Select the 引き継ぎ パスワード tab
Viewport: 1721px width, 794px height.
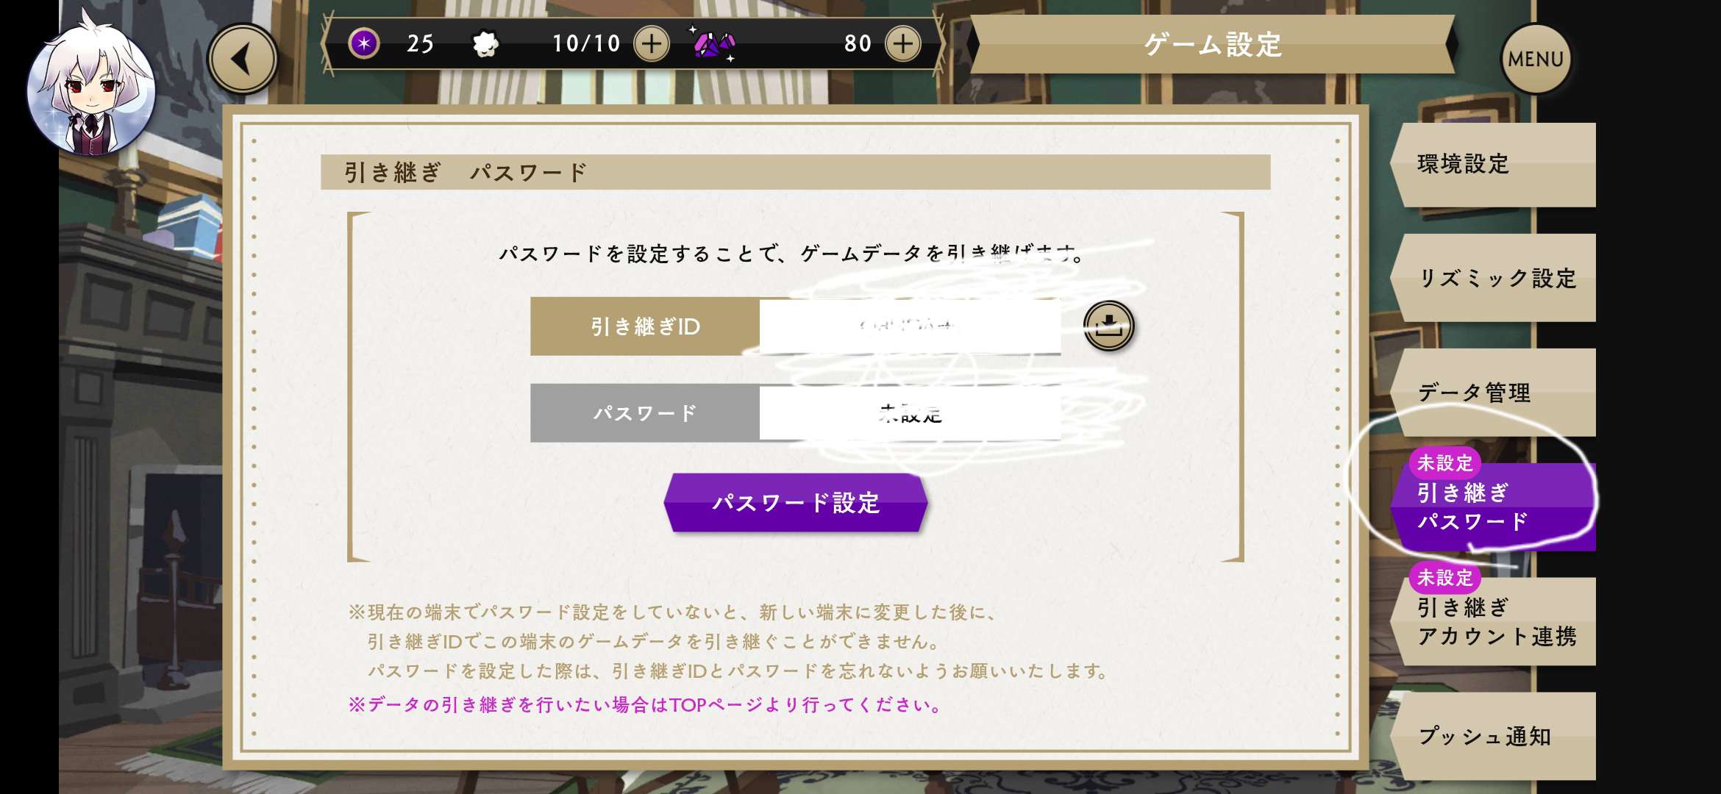1493,507
